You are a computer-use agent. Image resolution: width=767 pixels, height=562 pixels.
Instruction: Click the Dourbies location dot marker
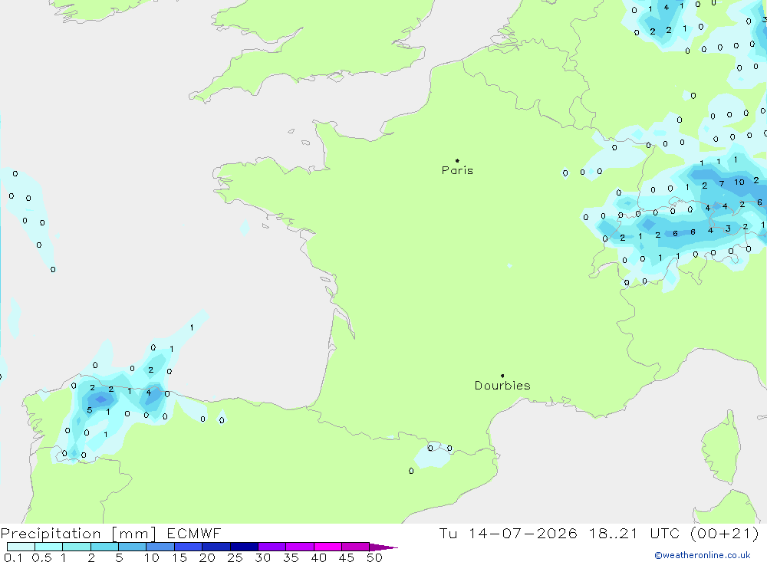[502, 376]
